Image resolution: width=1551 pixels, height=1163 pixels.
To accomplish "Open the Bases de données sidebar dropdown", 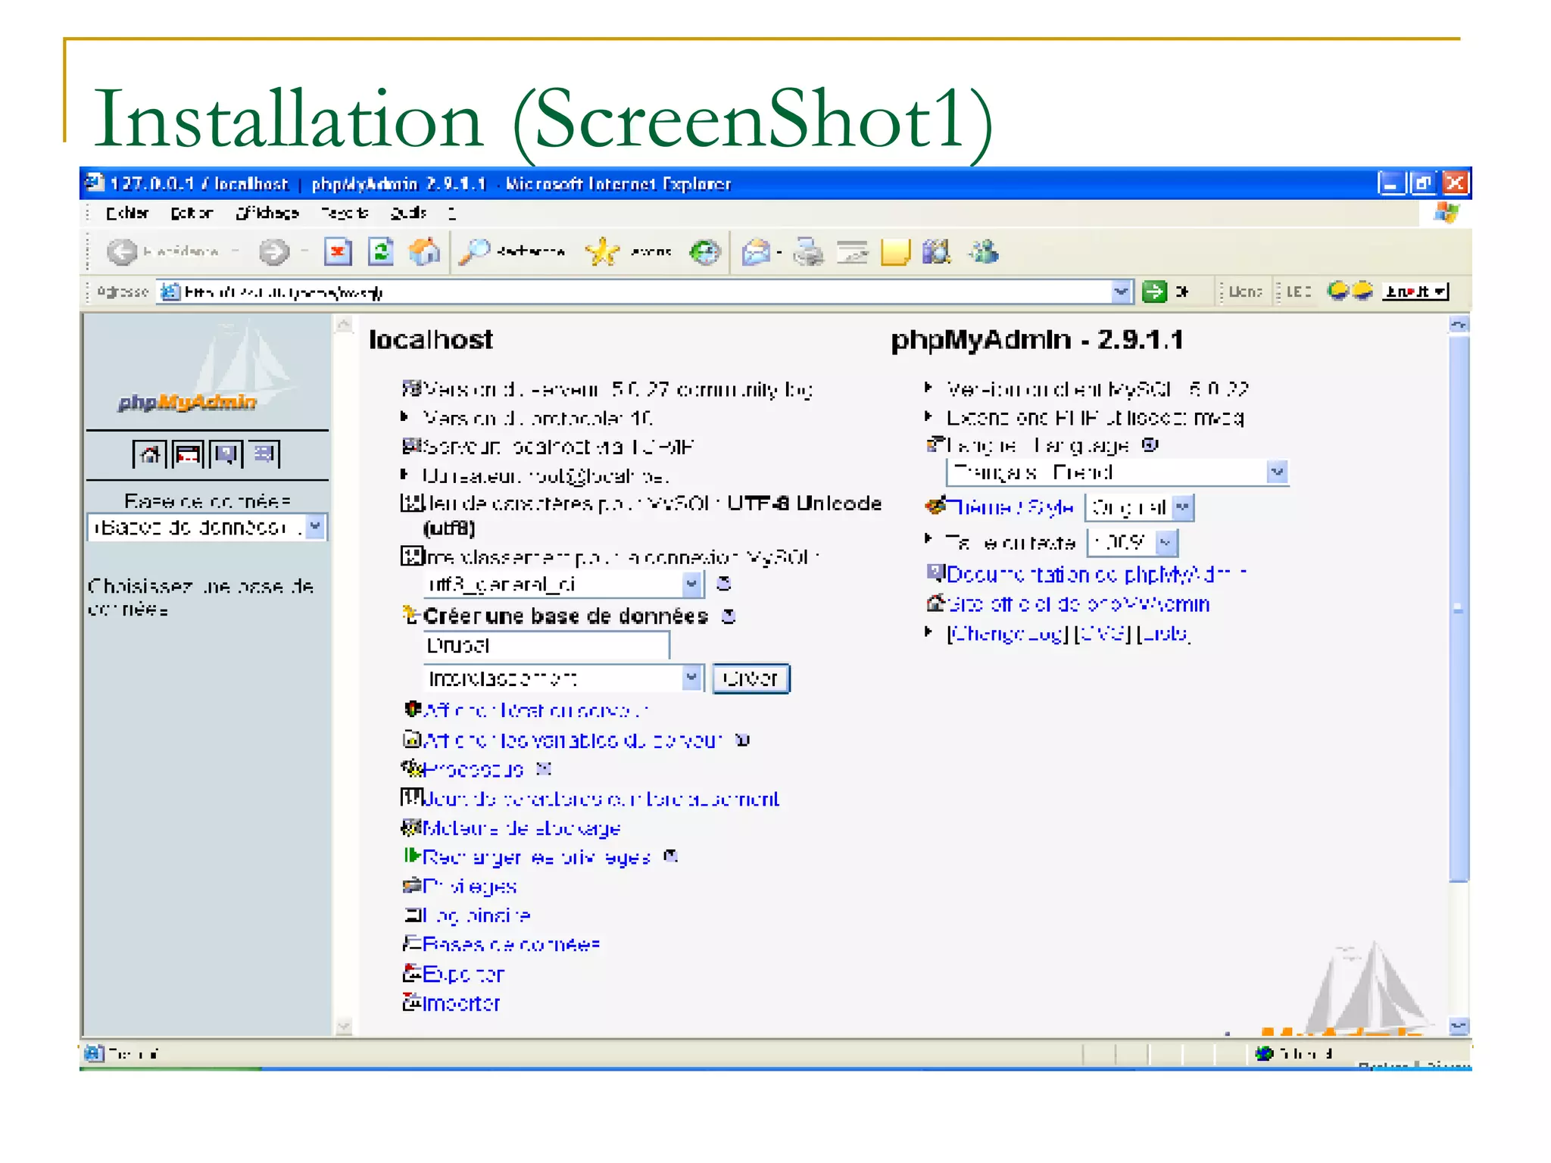I will [x=316, y=526].
